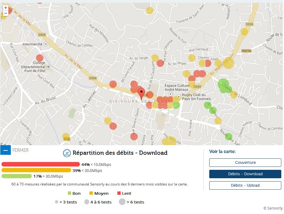This screenshot has height=214, width=284.
Task: Click the Intermarché shopping cart icon
Action: [45, 44]
